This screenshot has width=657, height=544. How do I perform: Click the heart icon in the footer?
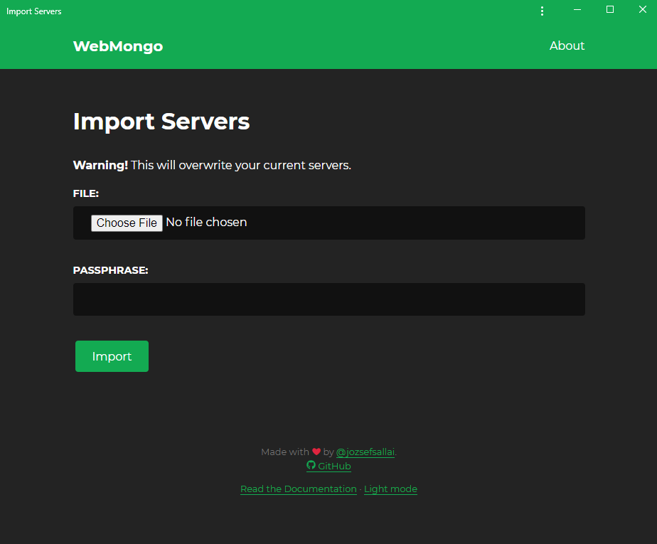316,451
